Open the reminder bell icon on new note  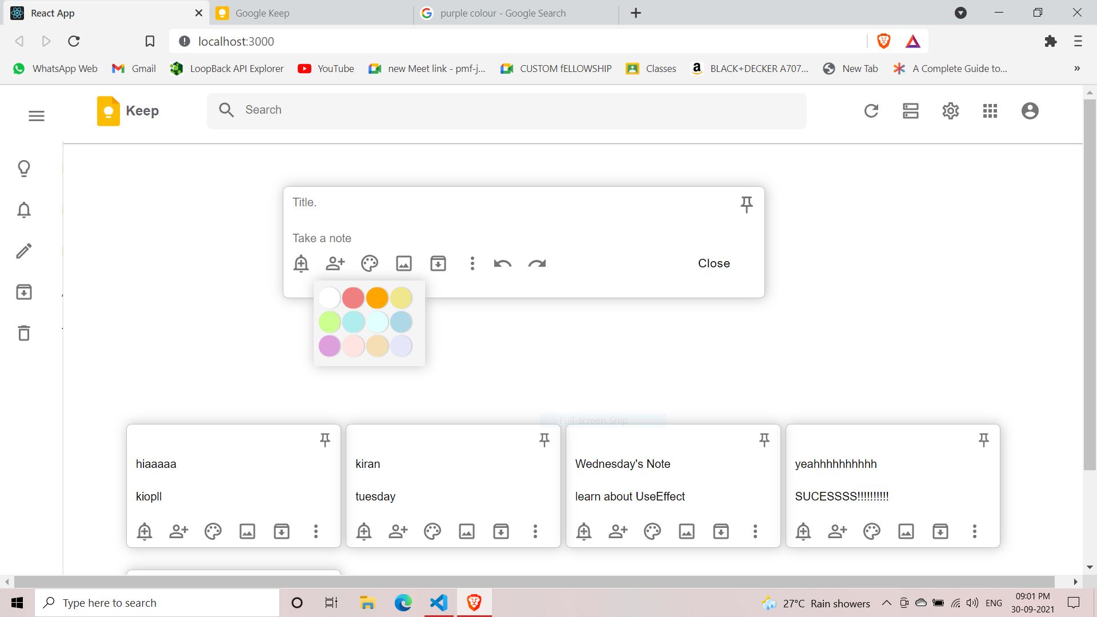[301, 263]
